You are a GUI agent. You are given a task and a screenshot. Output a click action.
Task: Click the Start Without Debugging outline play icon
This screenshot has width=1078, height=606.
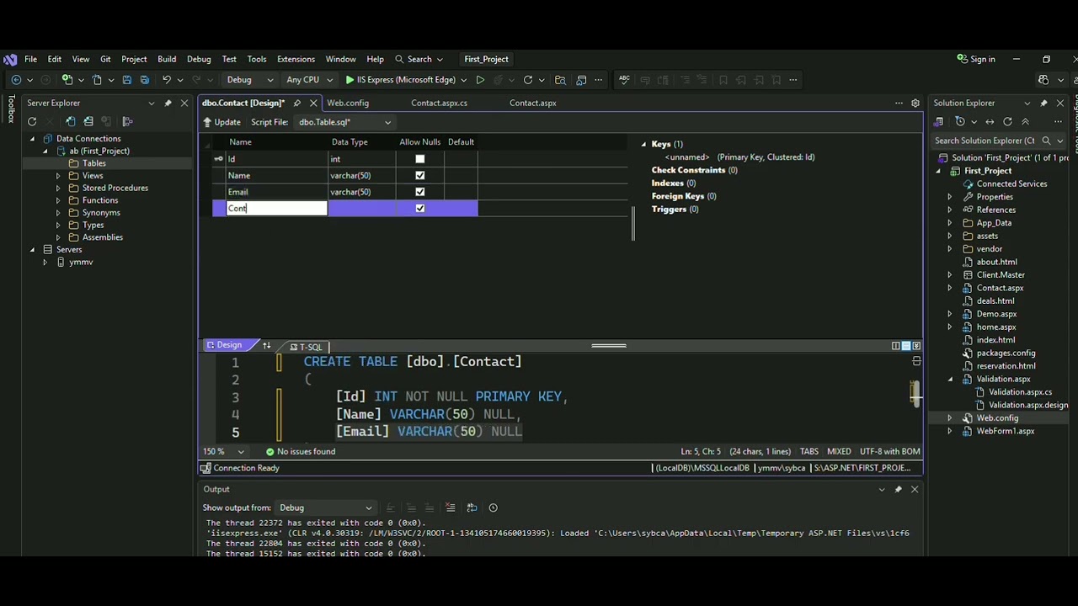(480, 80)
